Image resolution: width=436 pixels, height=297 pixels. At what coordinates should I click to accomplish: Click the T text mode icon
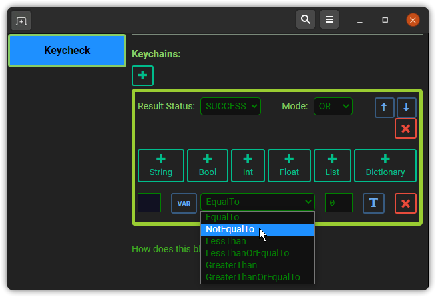coord(373,204)
